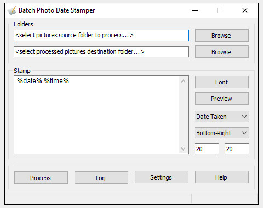The image size is (263, 208).
Task: Click the Date Taken dropdown arrow
Action: pyautogui.click(x=244, y=117)
